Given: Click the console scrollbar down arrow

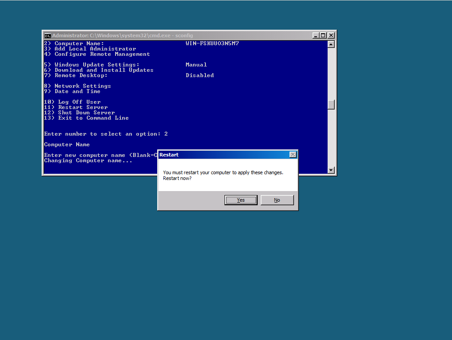Looking at the screenshot, I should pyautogui.click(x=331, y=170).
